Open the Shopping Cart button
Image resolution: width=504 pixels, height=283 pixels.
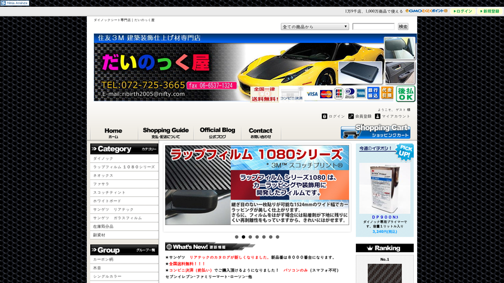click(x=375, y=131)
